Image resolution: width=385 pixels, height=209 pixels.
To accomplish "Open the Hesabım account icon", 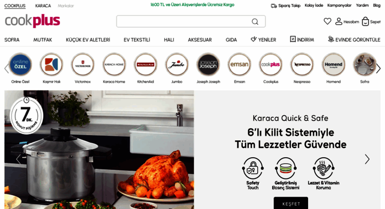I will (338, 21).
